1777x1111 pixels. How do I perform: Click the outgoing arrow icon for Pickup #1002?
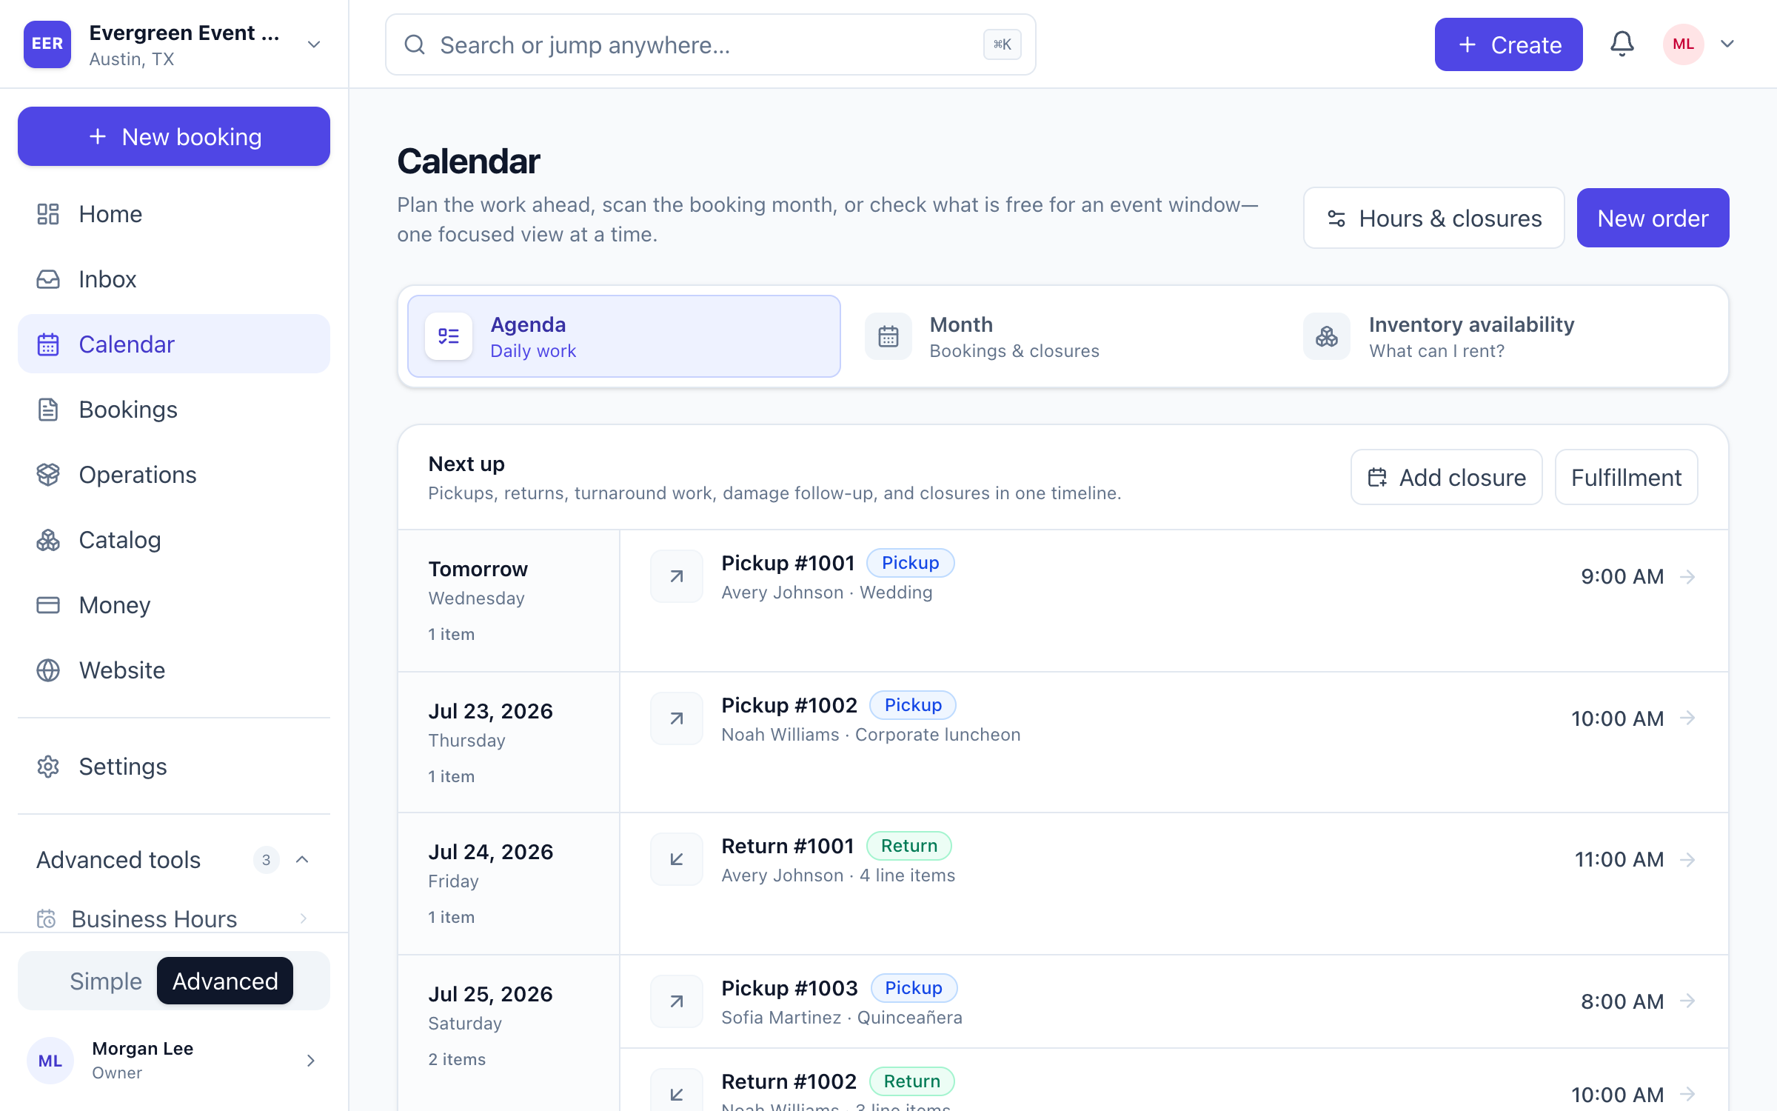677,718
